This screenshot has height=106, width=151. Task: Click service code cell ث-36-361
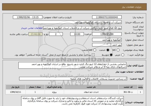128,92
